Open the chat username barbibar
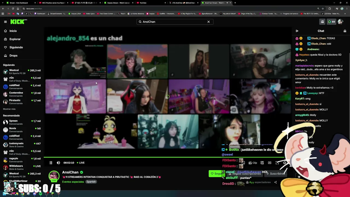 tap(300, 88)
